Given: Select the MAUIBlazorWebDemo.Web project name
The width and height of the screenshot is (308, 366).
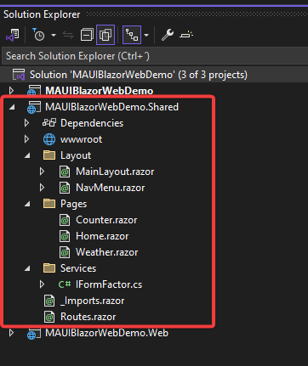Looking at the screenshot, I should coord(107,333).
